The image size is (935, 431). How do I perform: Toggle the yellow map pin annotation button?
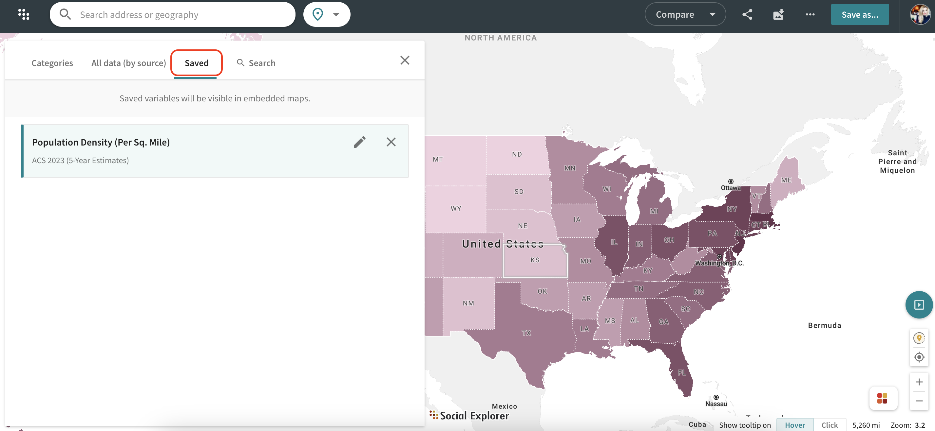(919, 338)
